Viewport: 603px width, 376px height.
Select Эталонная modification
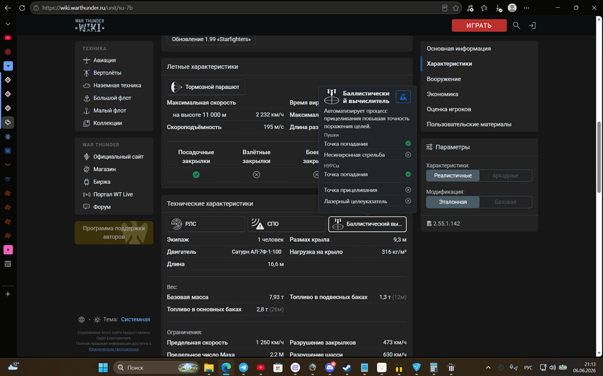(453, 202)
